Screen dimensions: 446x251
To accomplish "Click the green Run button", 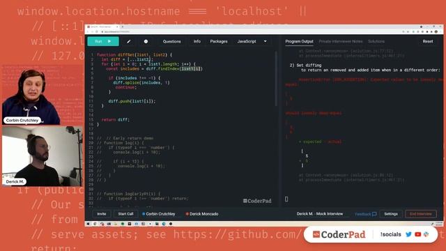I will click(103, 41).
